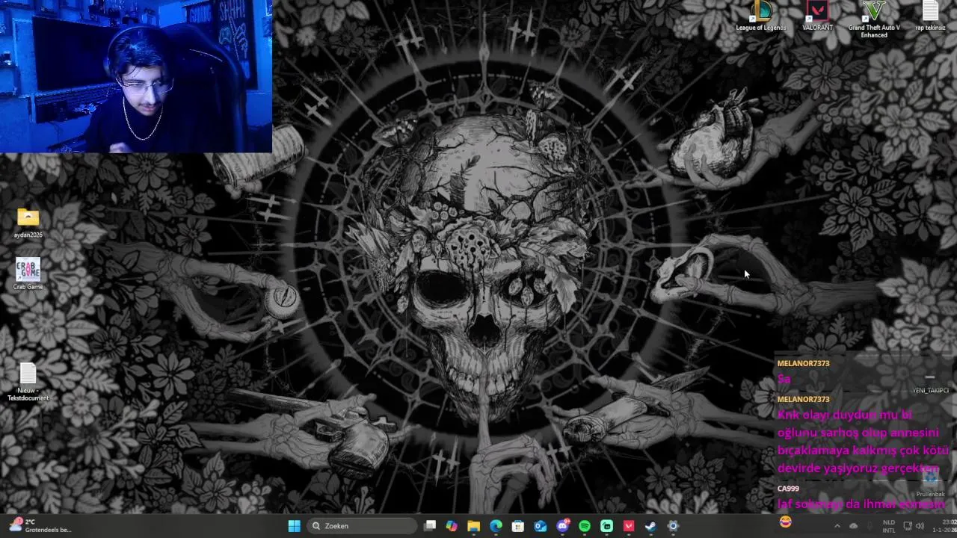957x538 pixels.
Task: Expand the hidden system tray icons chevron
Action: pyautogui.click(x=837, y=526)
